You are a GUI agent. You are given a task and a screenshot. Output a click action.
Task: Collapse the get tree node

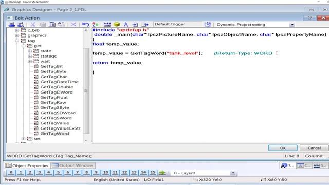(x=23, y=46)
